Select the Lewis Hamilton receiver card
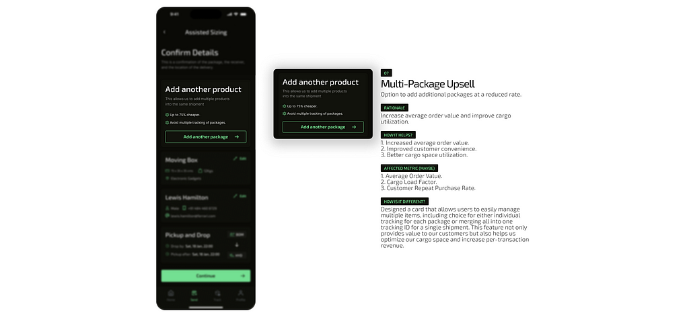 [x=206, y=206]
